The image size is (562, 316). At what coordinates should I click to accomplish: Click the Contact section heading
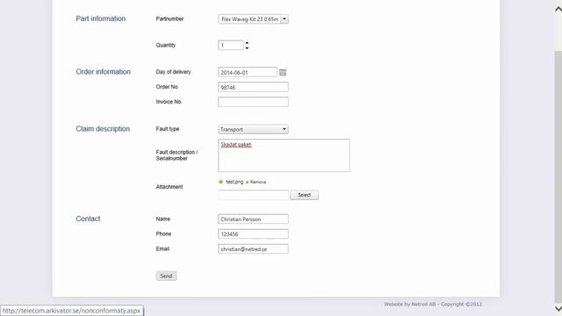(88, 219)
